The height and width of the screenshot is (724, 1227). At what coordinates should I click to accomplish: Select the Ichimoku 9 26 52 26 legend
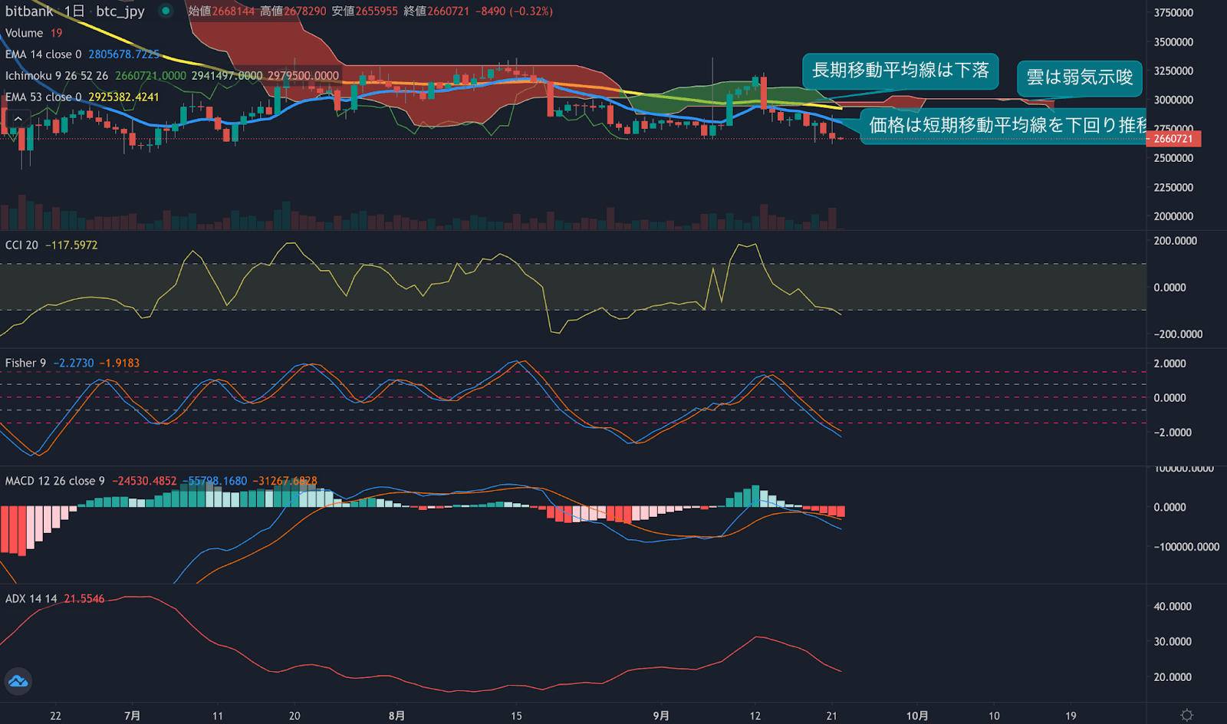(x=54, y=75)
